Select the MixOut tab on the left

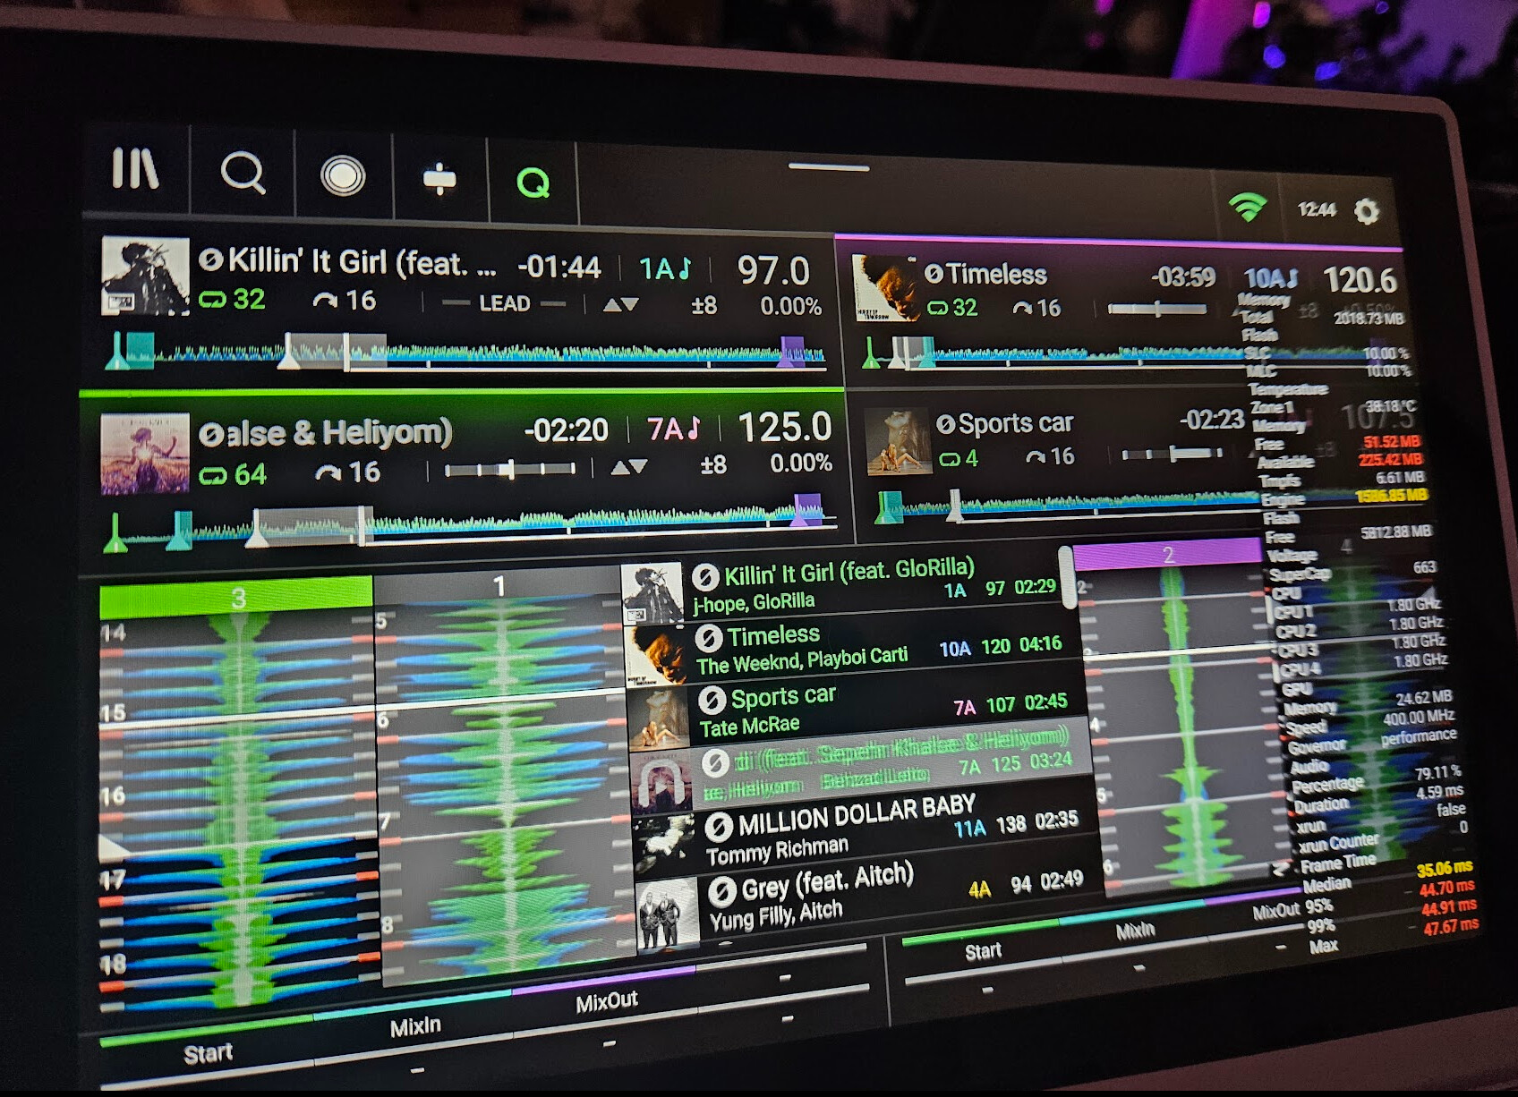tap(606, 1001)
